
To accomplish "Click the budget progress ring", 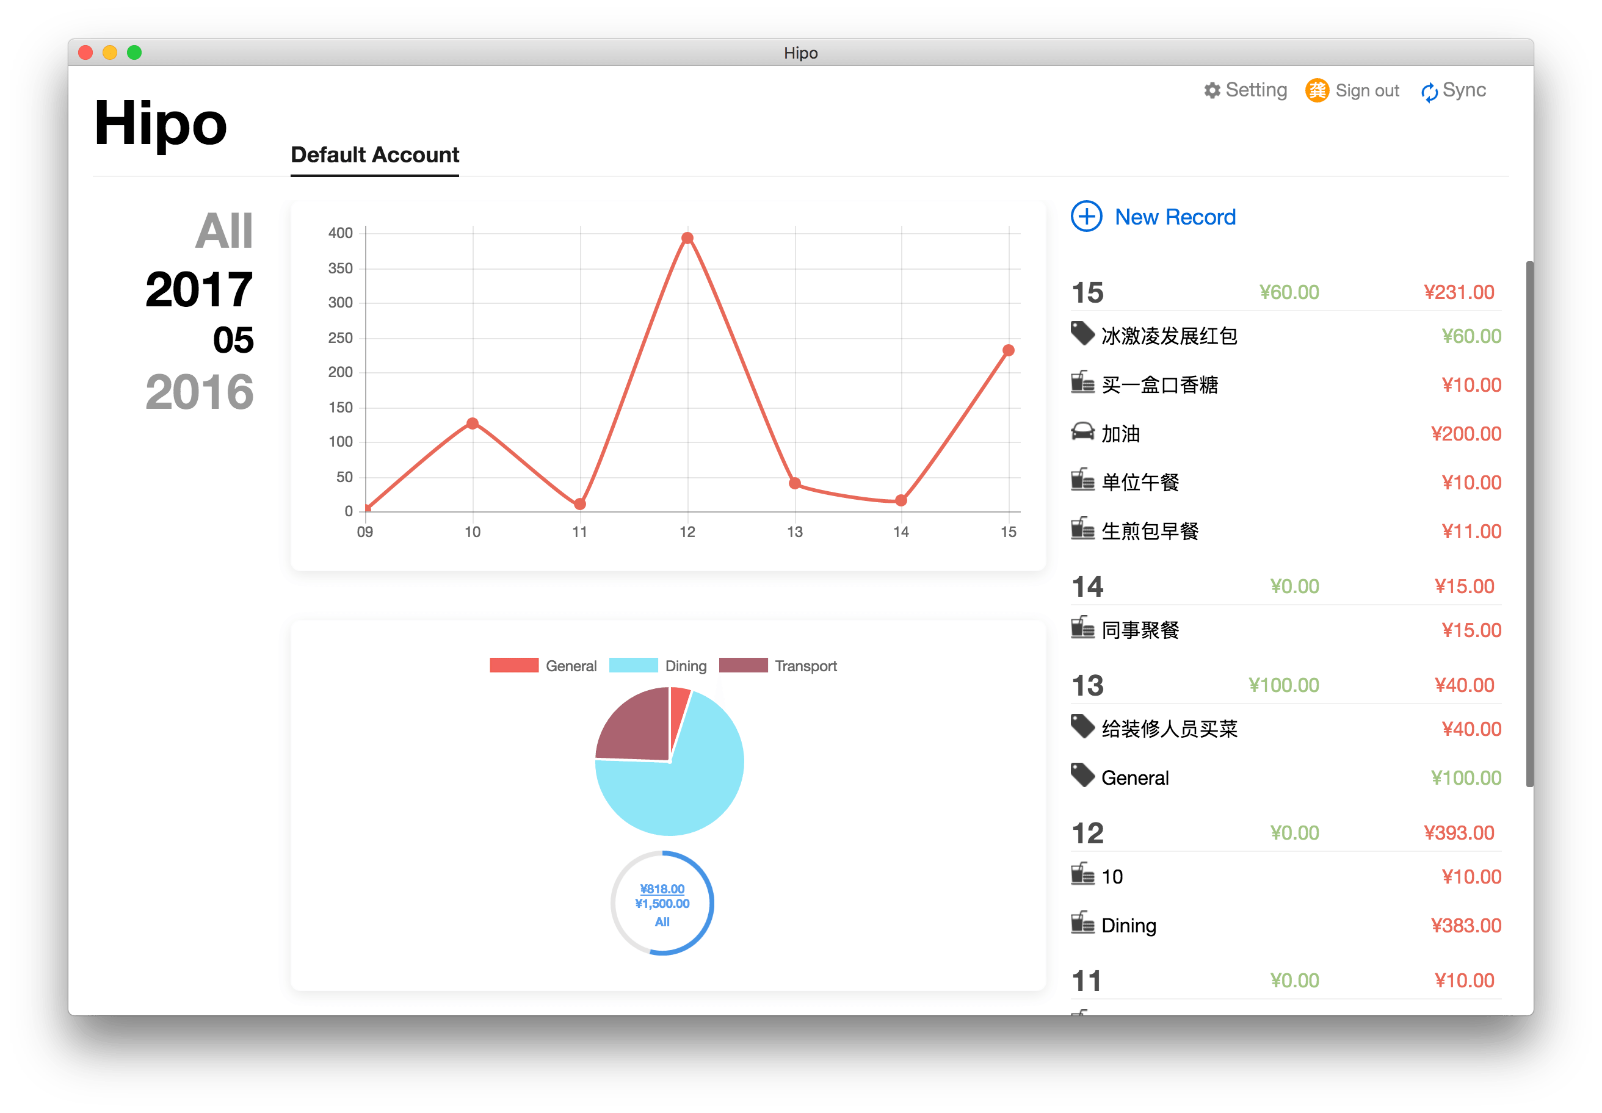I will [662, 903].
